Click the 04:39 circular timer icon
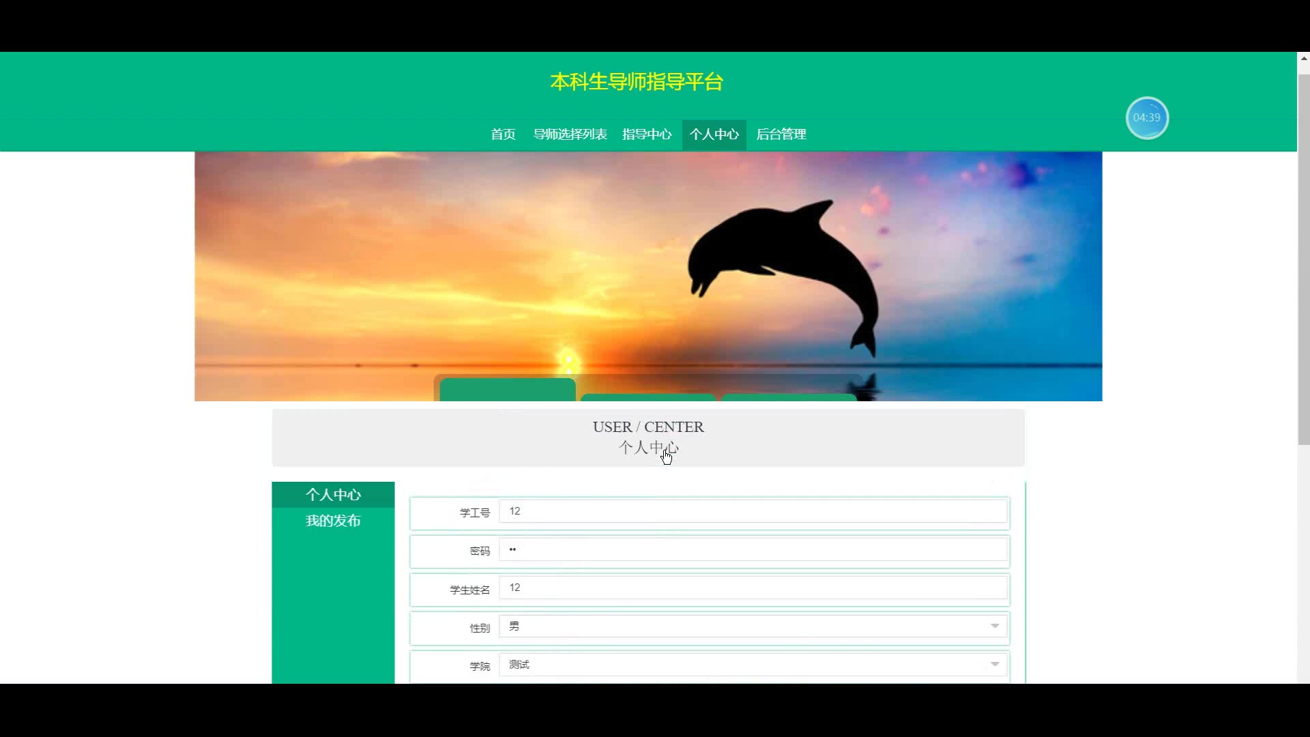This screenshot has width=1310, height=737. coord(1146,118)
